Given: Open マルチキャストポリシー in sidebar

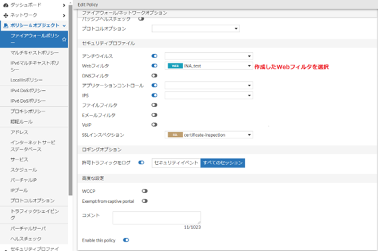Looking at the screenshot, I should 34,53.
